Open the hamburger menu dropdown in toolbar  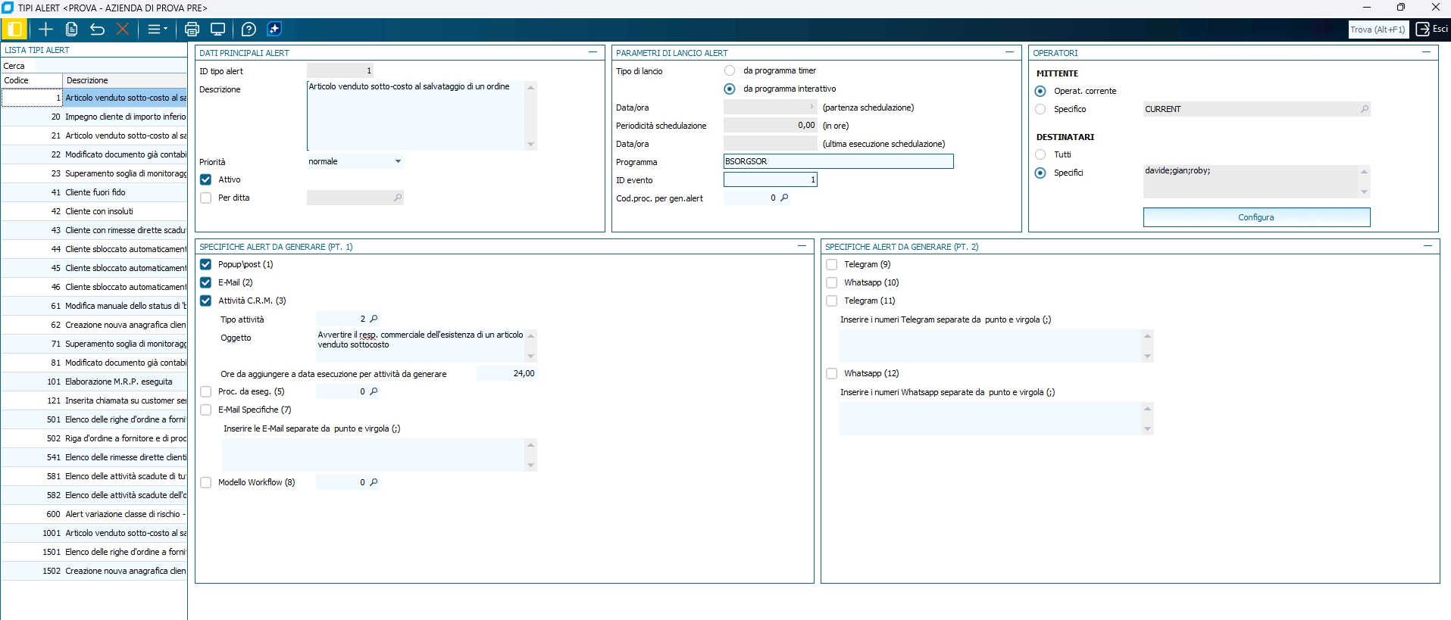tap(157, 30)
